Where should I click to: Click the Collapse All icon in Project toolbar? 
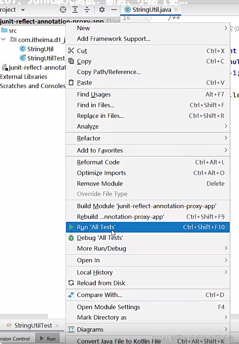(87, 10)
